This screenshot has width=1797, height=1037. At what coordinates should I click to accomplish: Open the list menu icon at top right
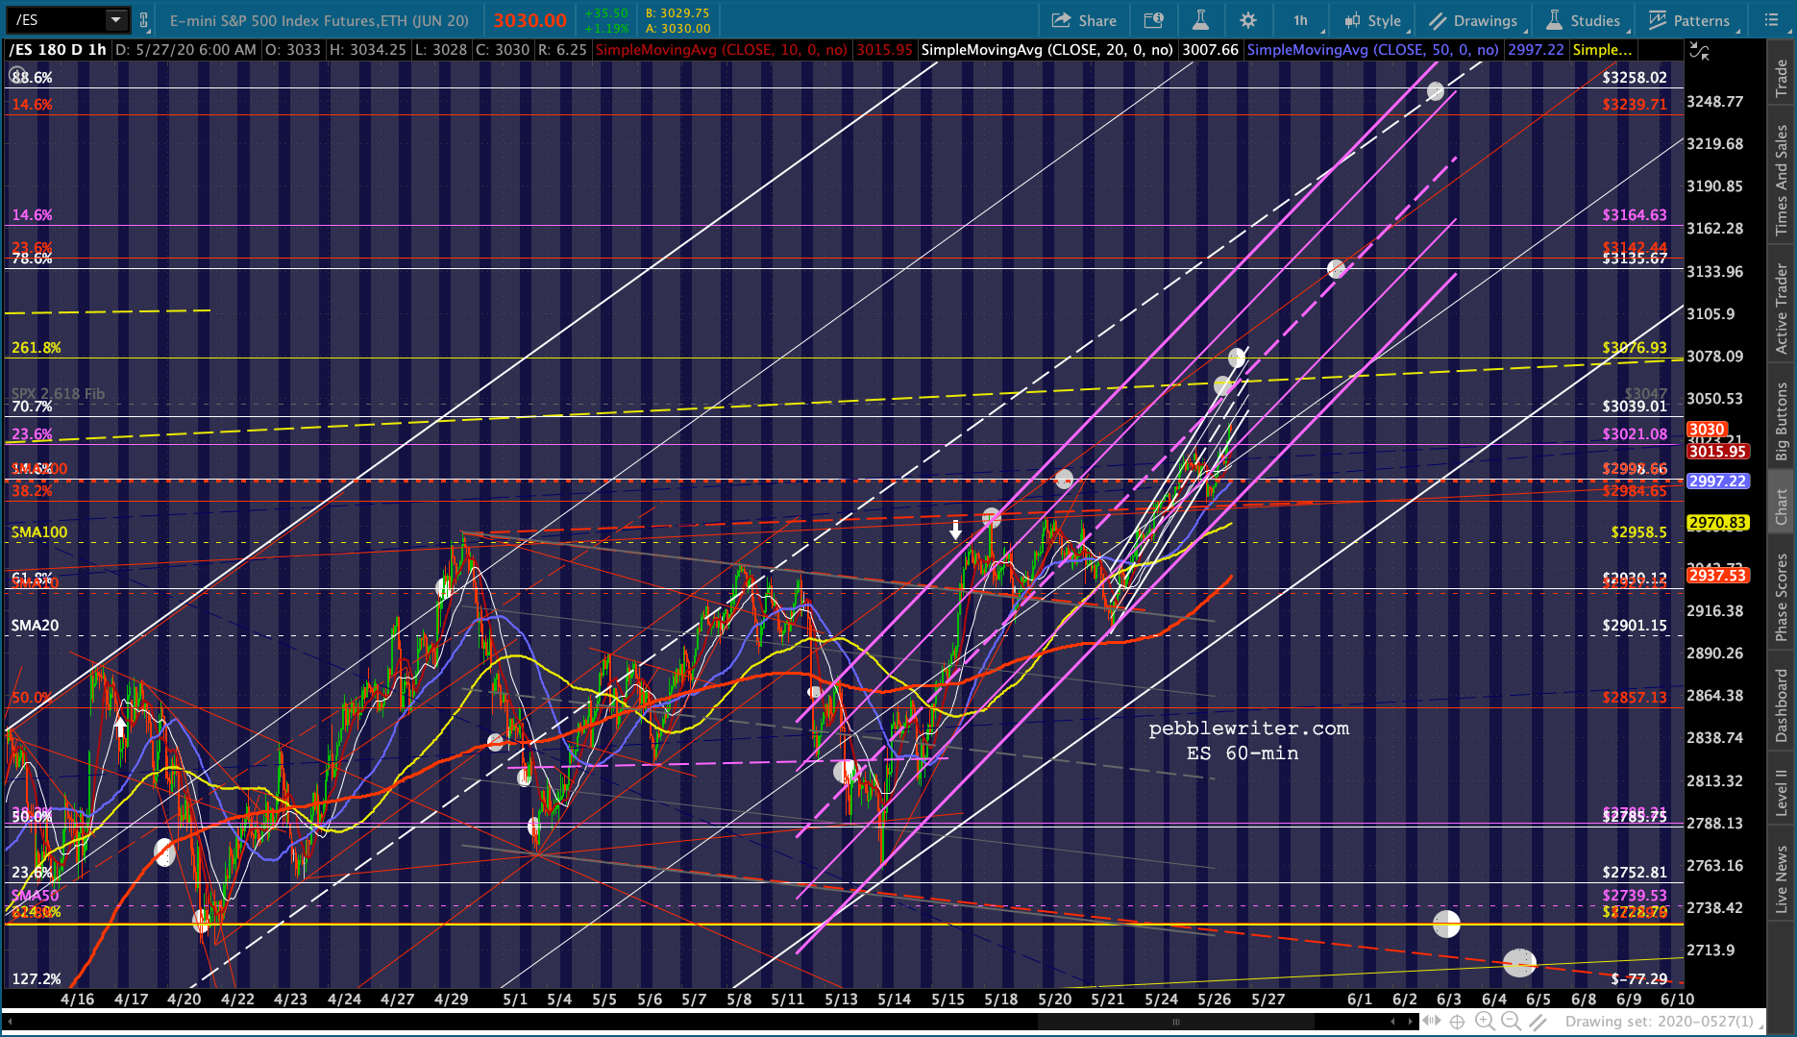[1772, 20]
